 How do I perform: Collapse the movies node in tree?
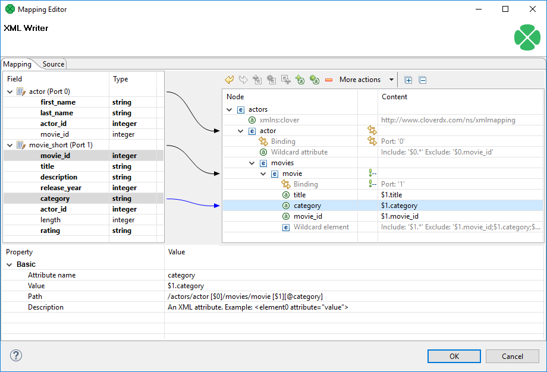click(252, 163)
